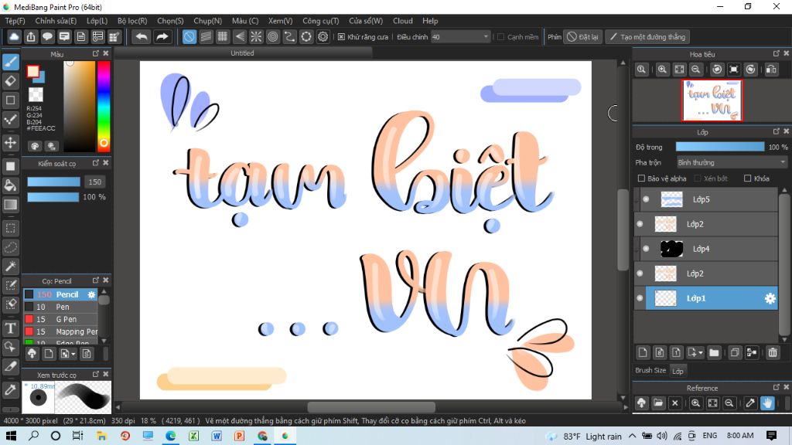Select the Pen brush in list
This screenshot has height=445, width=792.
tap(60, 307)
